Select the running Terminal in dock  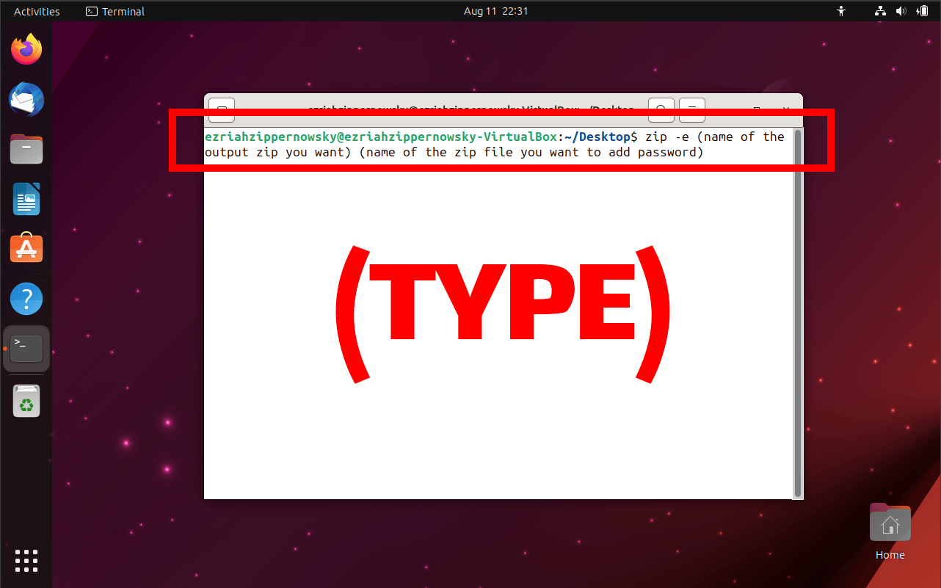(x=26, y=348)
